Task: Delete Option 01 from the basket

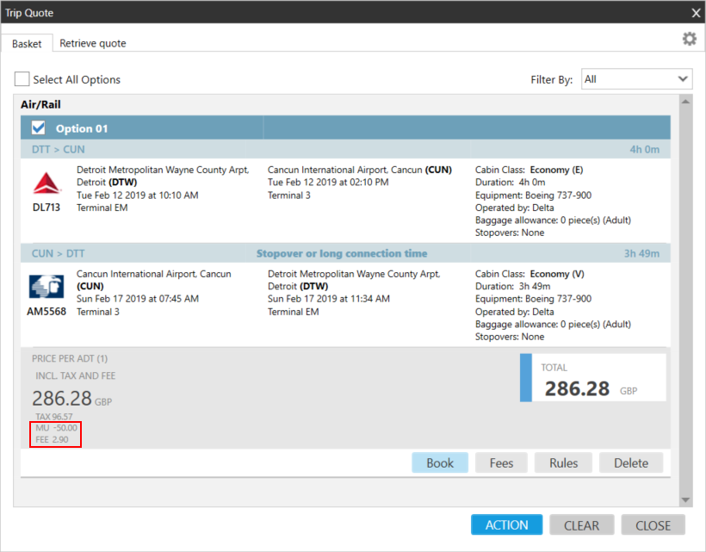Action: [x=631, y=463]
